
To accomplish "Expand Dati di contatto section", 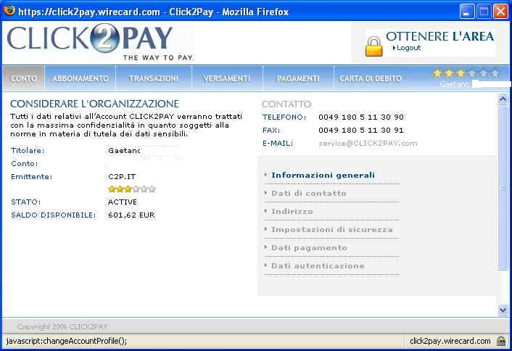I will tap(308, 193).
